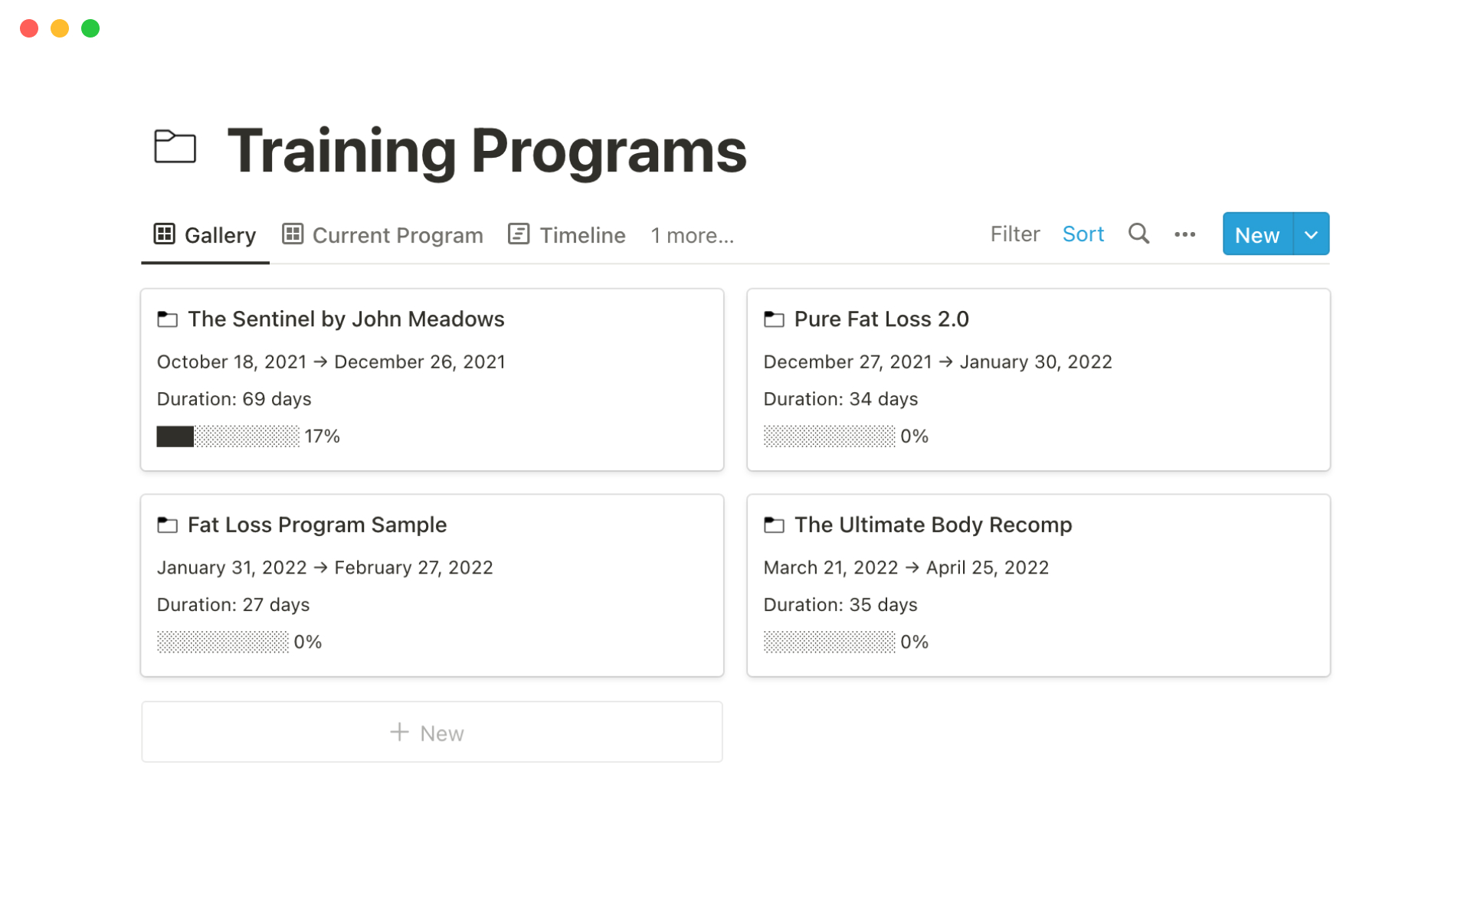Open the Fat Loss Program Sample card
The width and height of the screenshot is (1471, 919).
click(317, 525)
